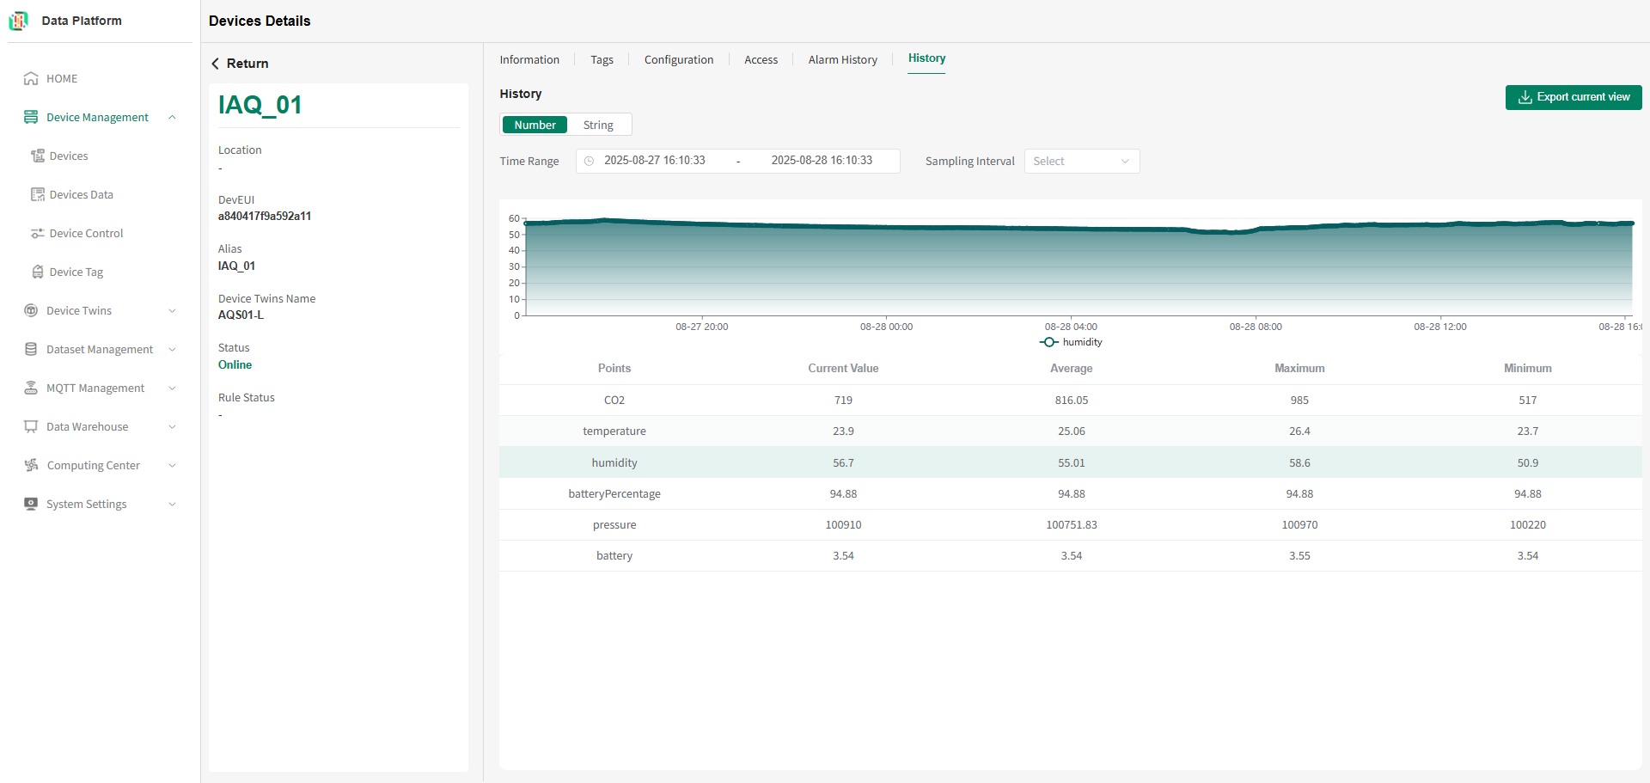
Task: Select the CO2 row in points table
Action: (x=1070, y=400)
